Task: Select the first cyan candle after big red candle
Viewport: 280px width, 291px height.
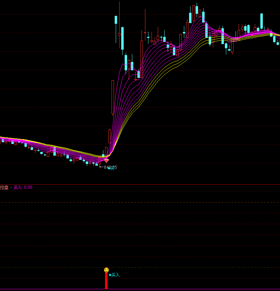Action: point(116,20)
